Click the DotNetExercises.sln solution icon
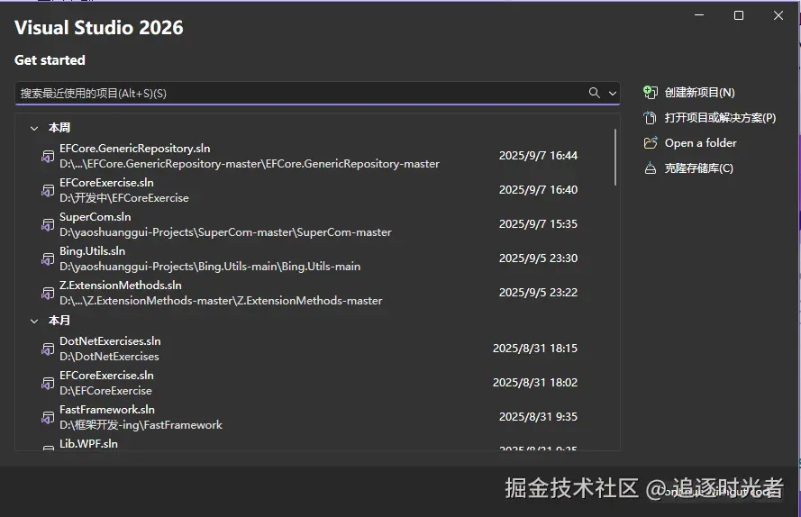 (48, 349)
